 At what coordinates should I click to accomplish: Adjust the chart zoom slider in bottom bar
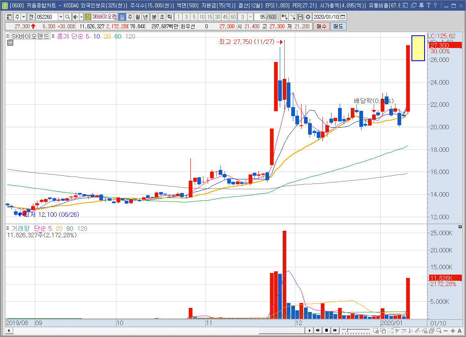point(355,330)
